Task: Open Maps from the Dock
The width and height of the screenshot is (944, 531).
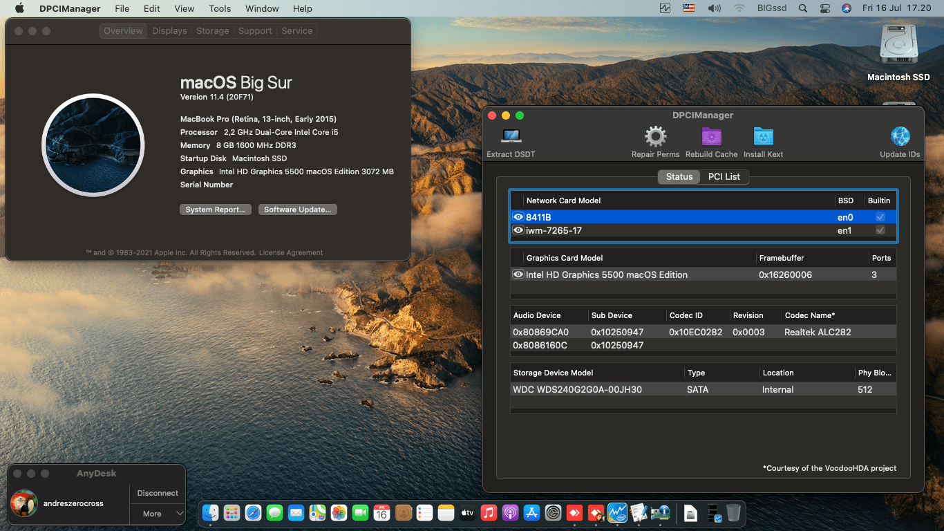Action: (x=317, y=512)
